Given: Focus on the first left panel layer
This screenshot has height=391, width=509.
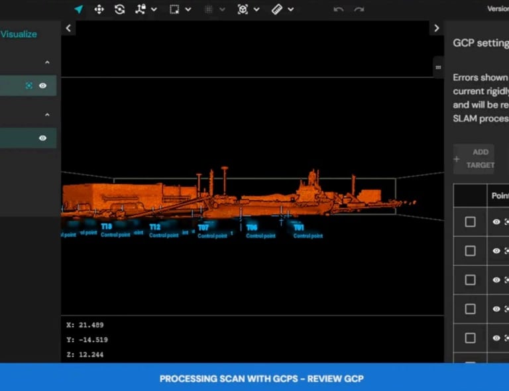Looking at the screenshot, I should [29, 85].
